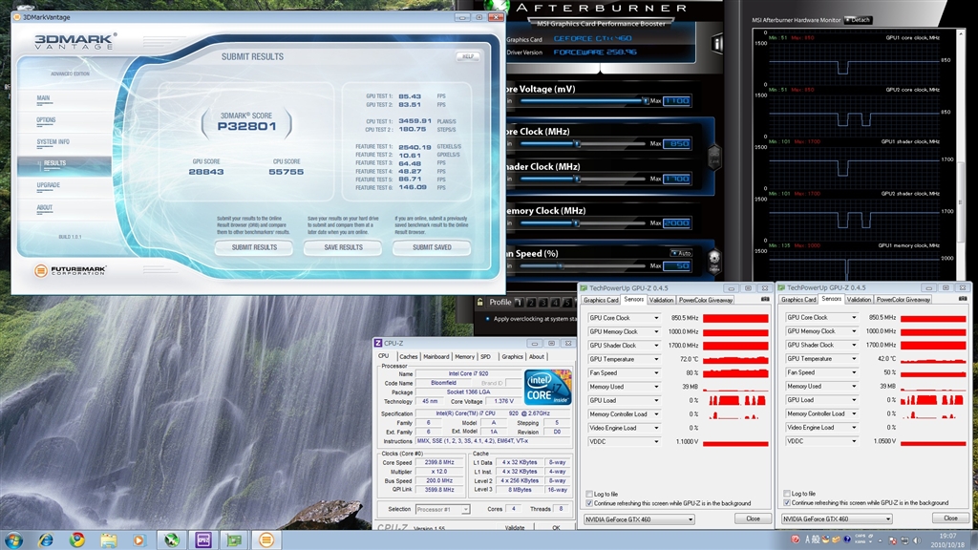The image size is (978, 550).
Task: Open Fan Speed dropdown in left GPU-Z
Action: click(x=656, y=373)
